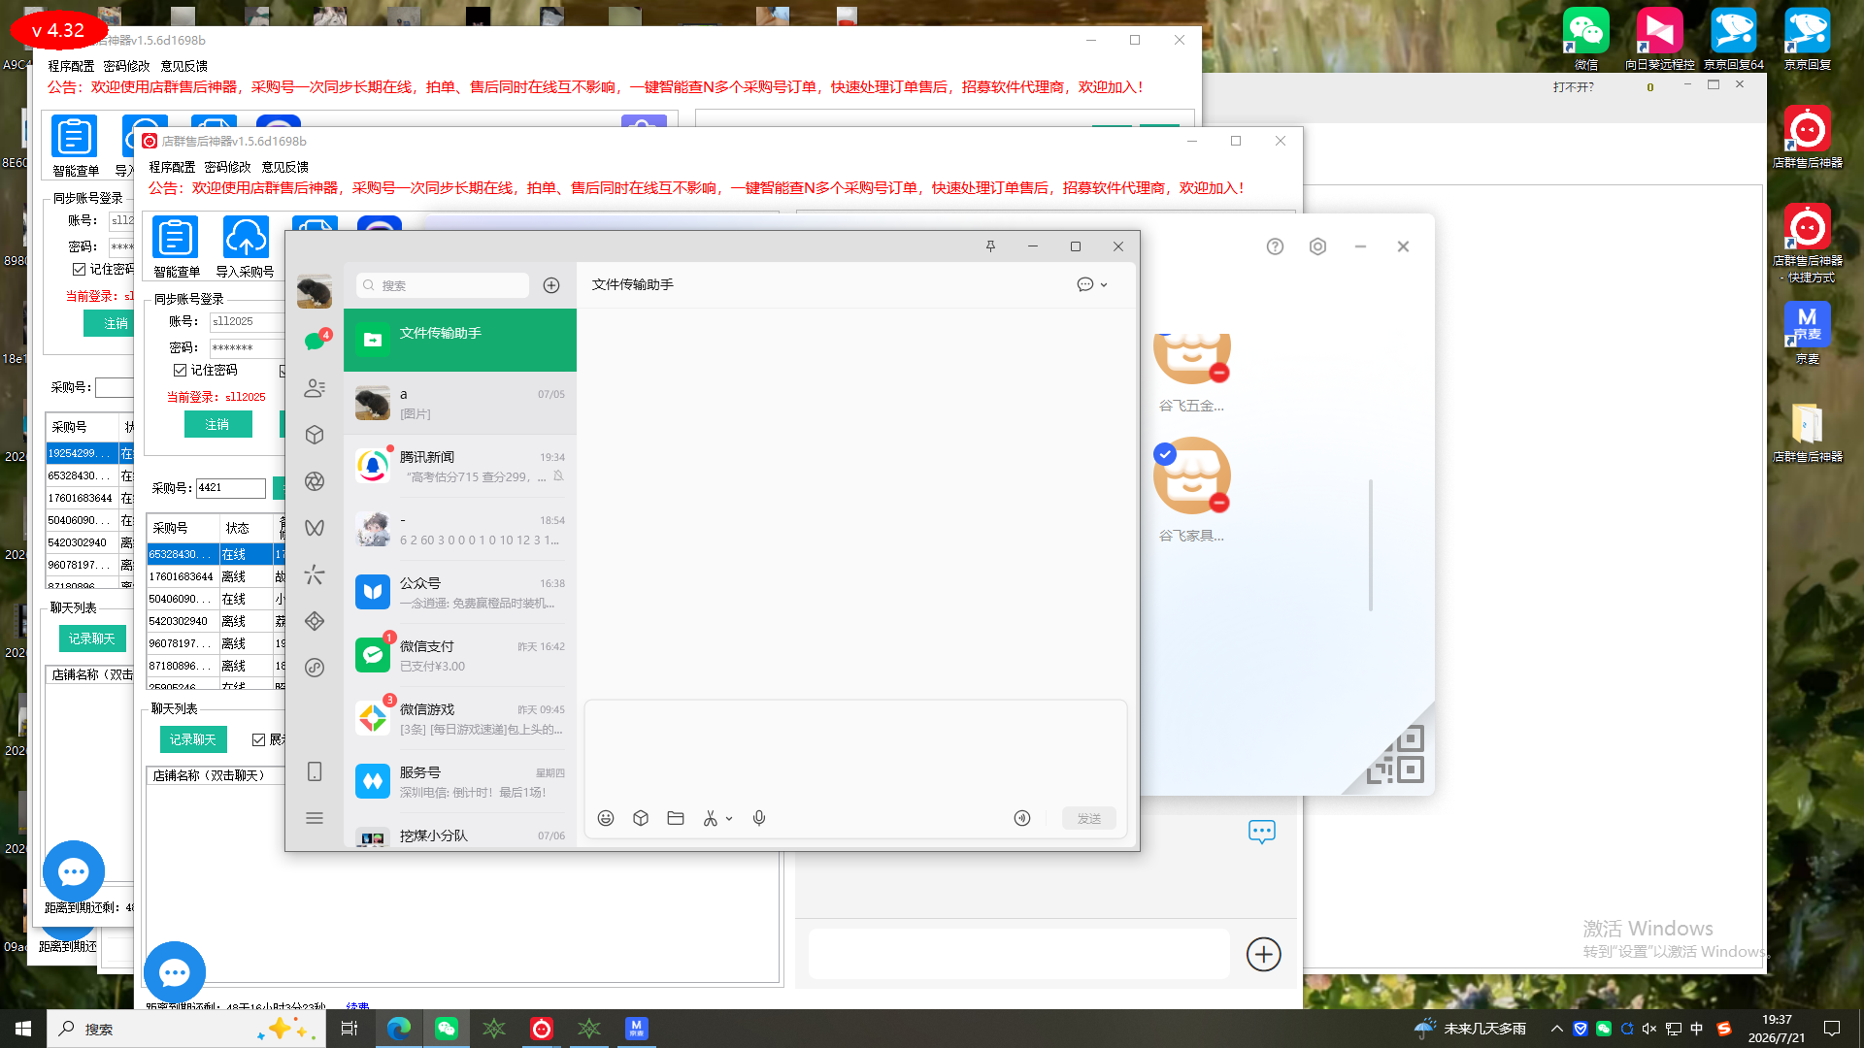
Task: Open the 京东回复64 desktop icon
Action: tap(1734, 41)
